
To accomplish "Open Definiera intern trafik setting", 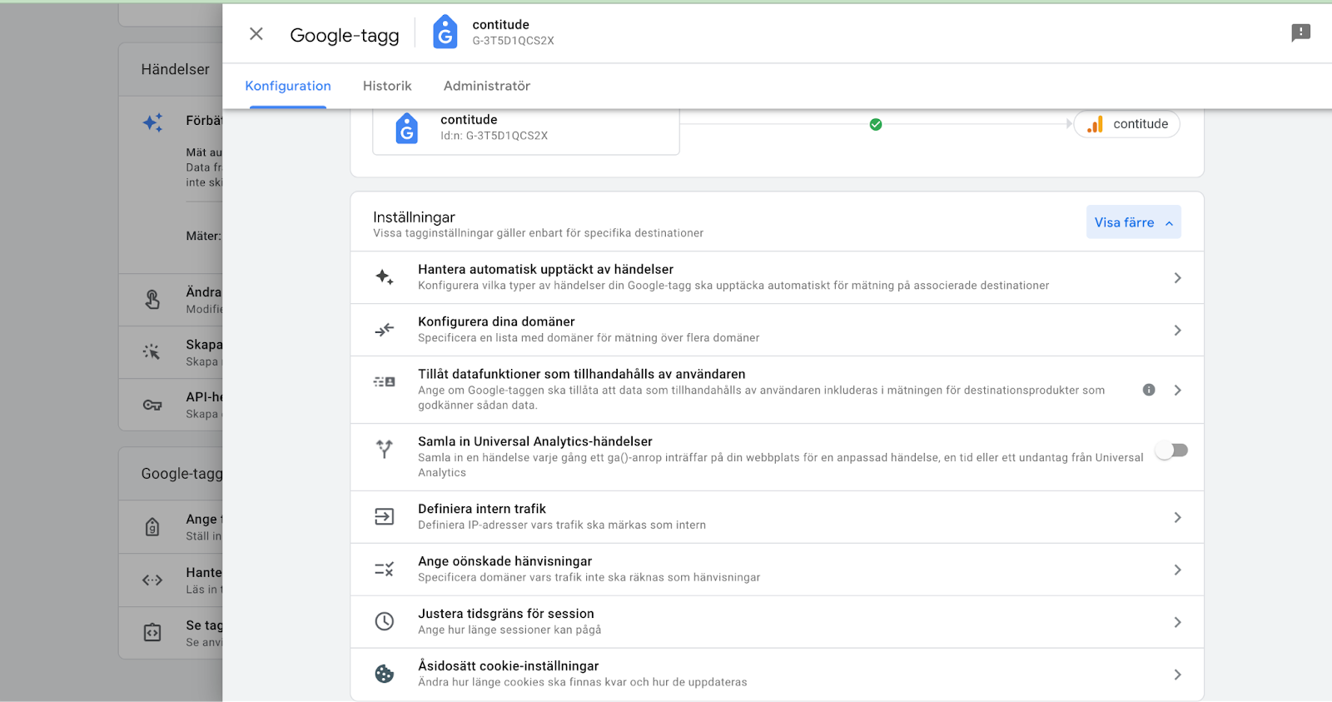I will pyautogui.click(x=778, y=517).
